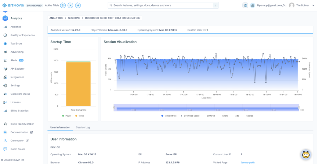Click the Settings gear icon
This screenshot has height=164, width=317.
[x=5, y=86]
